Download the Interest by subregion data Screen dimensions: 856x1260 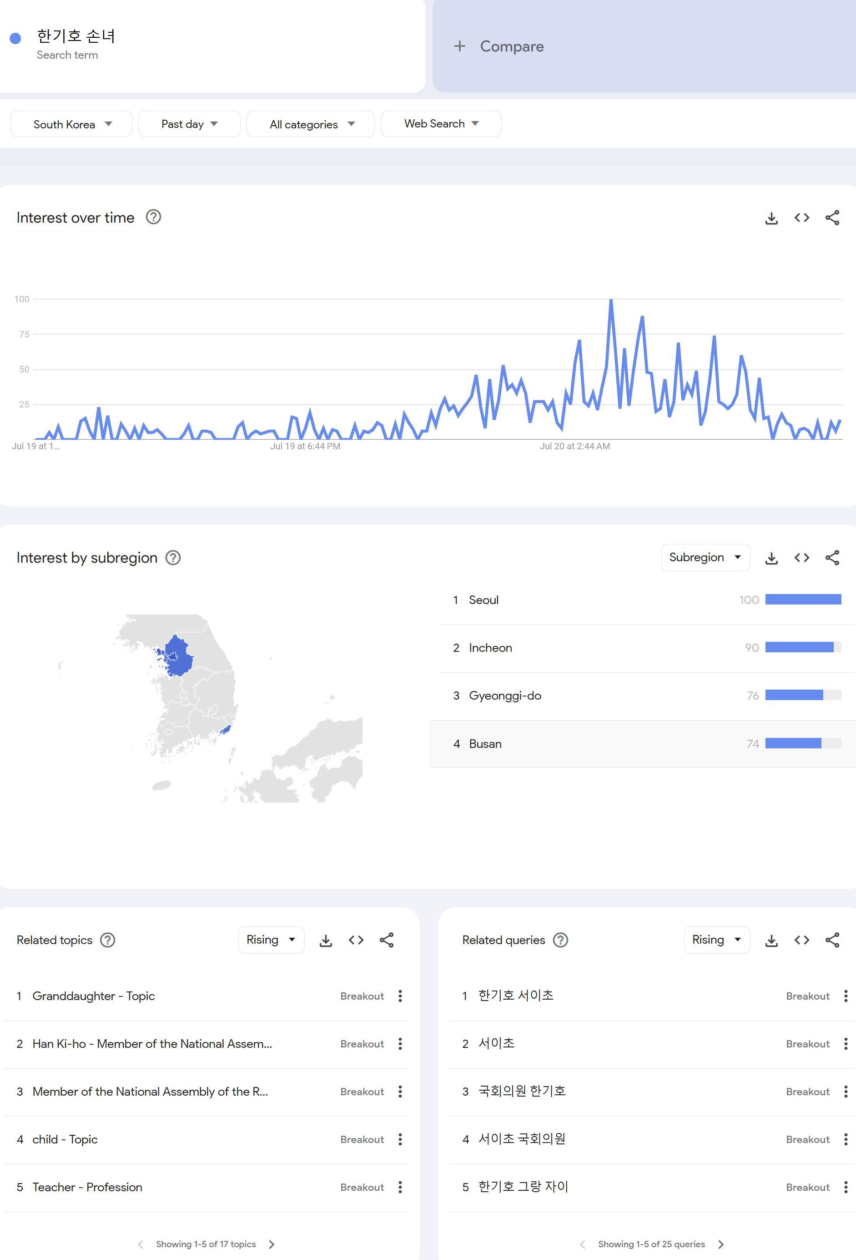click(x=771, y=558)
